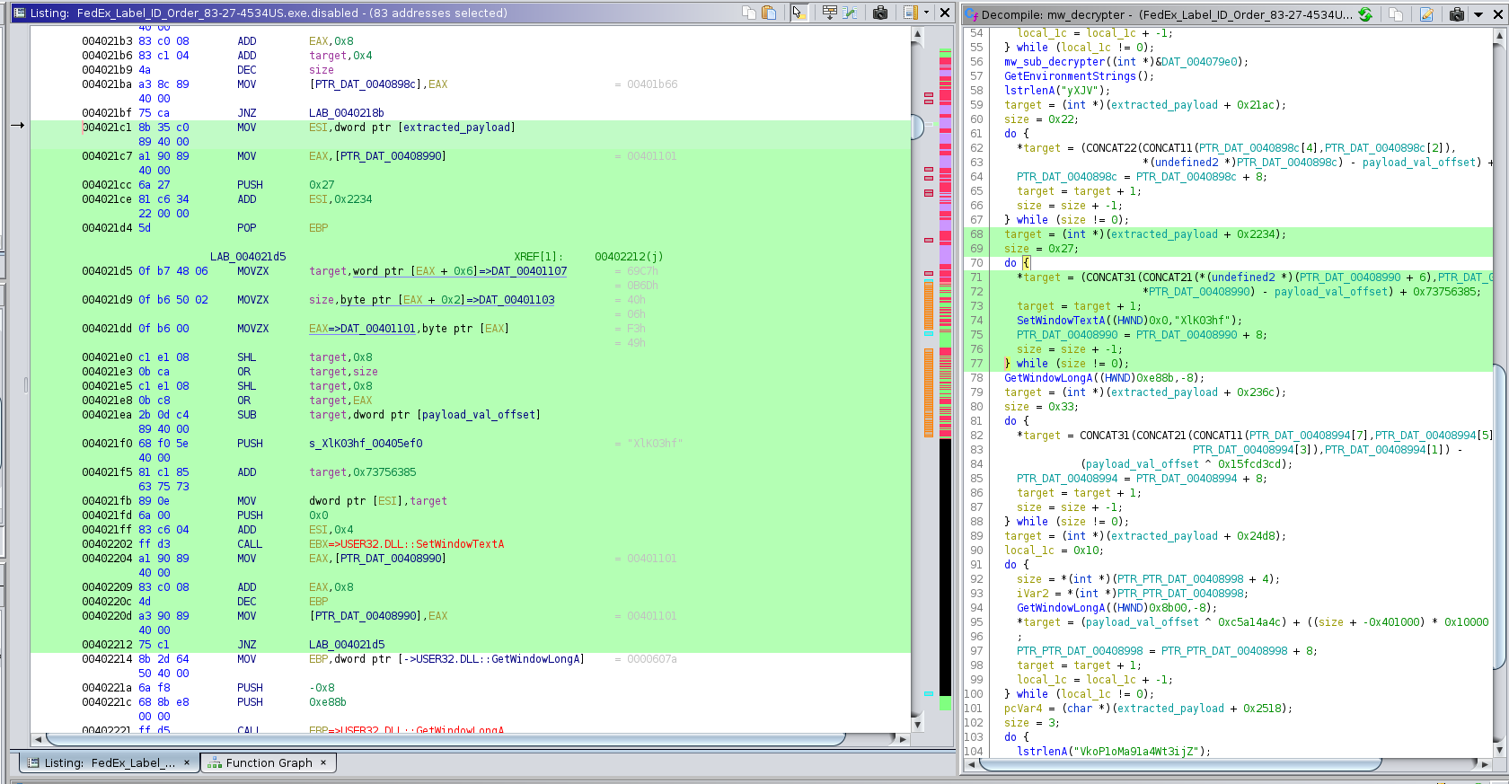Viewport: 1509px width, 784px height.
Task: Click the Listing title bar icon
Action: tap(19, 13)
